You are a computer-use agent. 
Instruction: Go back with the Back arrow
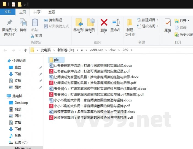pos(5,50)
